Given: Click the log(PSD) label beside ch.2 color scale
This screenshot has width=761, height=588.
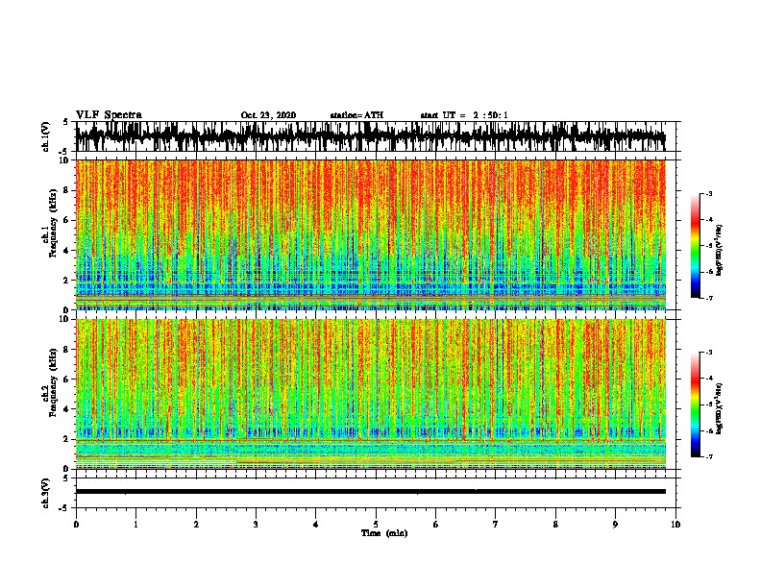Looking at the screenshot, I should pos(720,408).
